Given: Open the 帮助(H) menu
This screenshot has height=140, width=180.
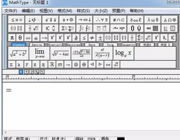Looking at the screenshot, I should tap(137, 11).
